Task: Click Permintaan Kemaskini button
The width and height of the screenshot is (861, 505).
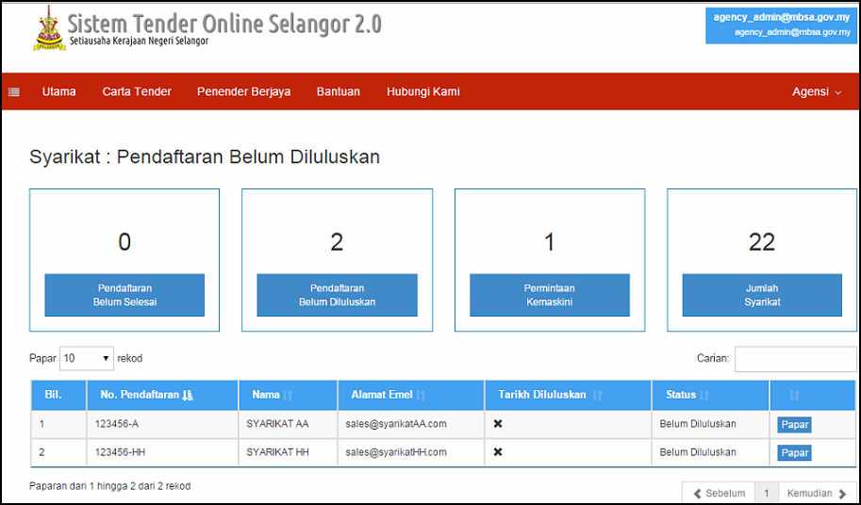Action: pos(549,295)
